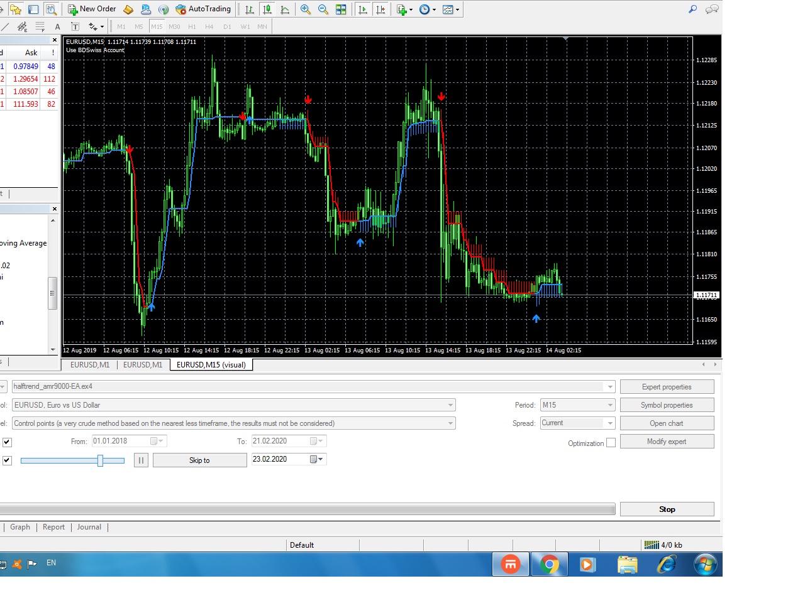Expand the Spread Current dropdown
Screen dimensions: 805x603
coord(610,423)
